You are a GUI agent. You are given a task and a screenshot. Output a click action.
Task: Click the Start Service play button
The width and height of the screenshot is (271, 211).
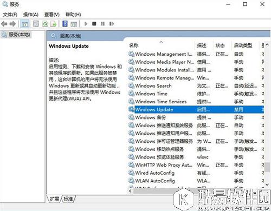86,24
